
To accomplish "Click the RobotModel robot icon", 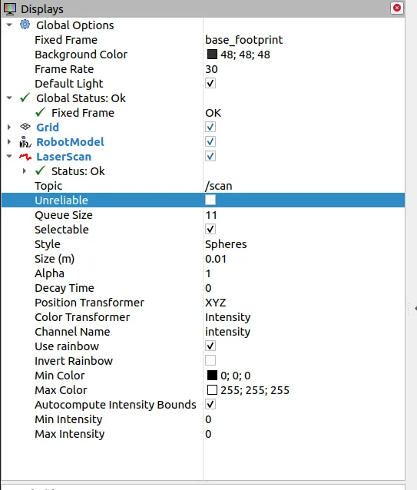I will click(25, 141).
